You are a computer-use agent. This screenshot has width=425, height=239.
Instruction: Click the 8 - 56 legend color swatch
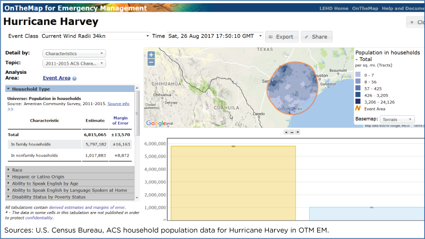pyautogui.click(x=358, y=81)
